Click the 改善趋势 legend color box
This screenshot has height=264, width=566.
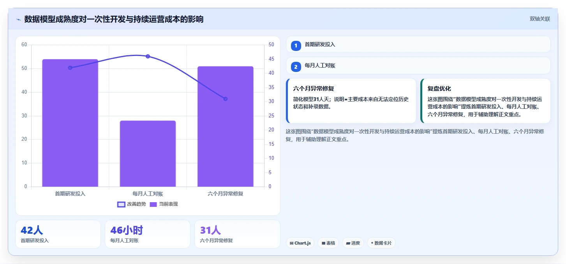pyautogui.click(x=121, y=204)
